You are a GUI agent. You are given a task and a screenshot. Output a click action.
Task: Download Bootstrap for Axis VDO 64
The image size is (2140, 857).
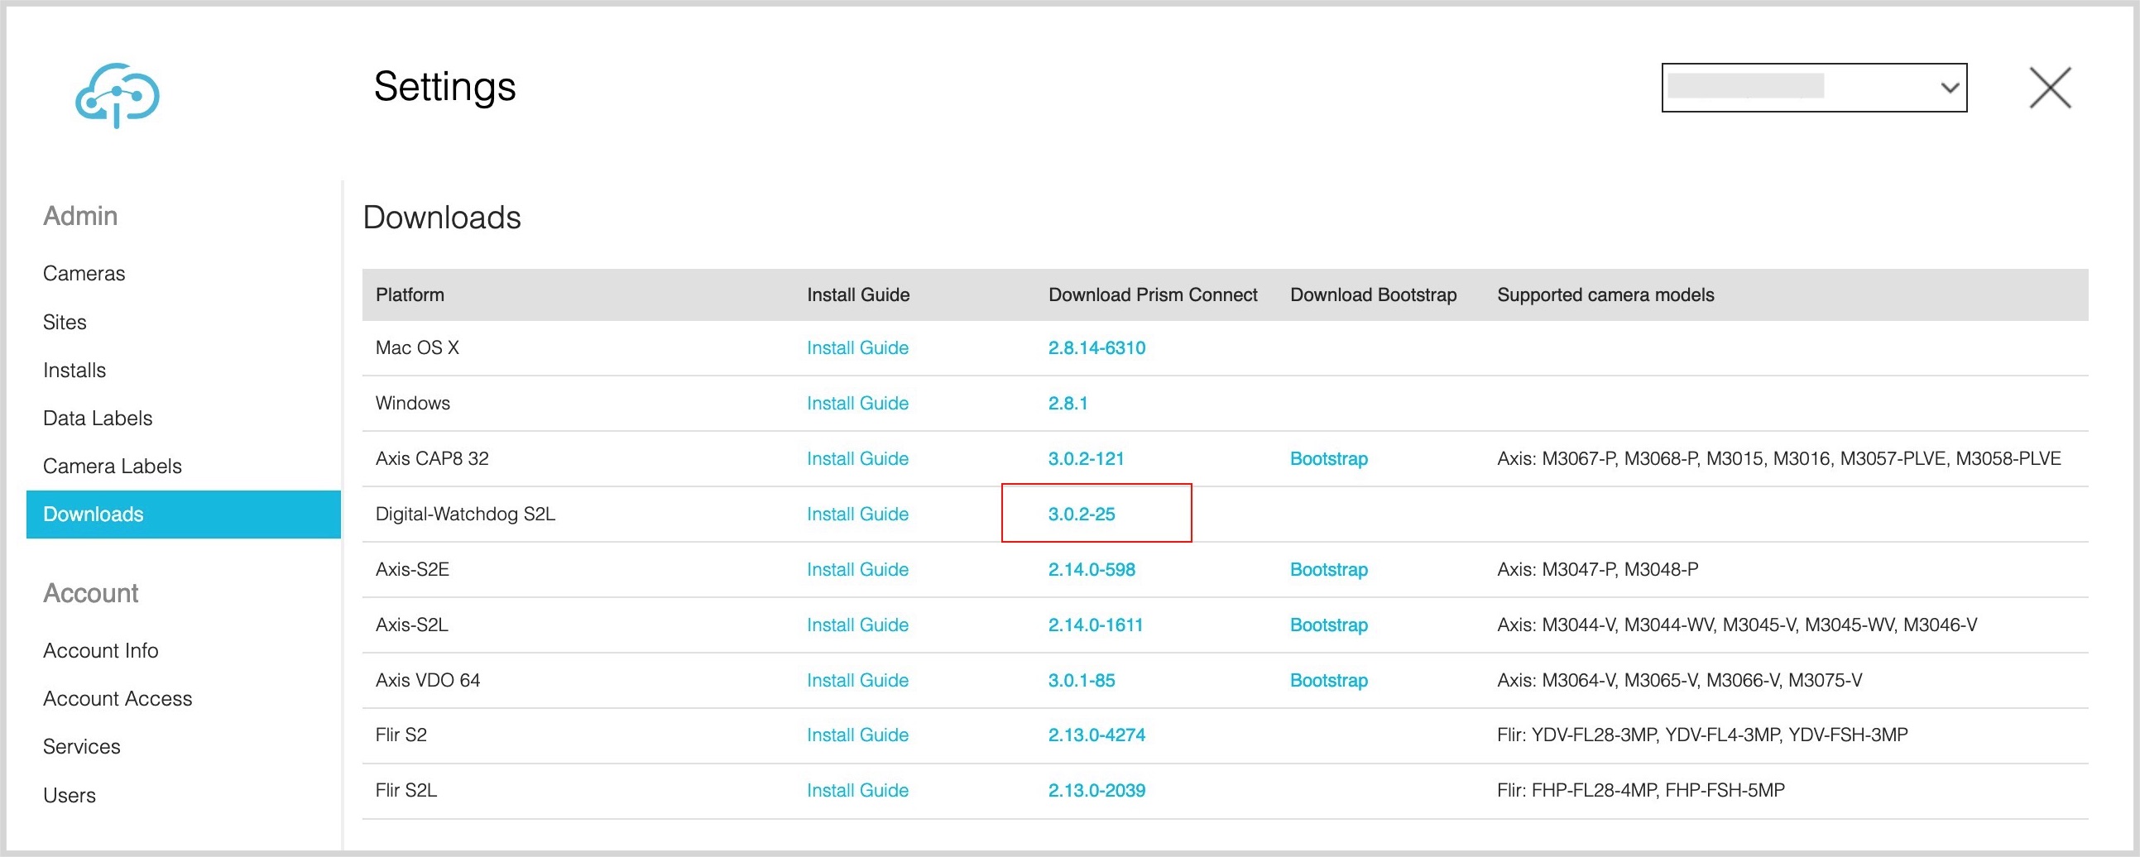coord(1328,680)
